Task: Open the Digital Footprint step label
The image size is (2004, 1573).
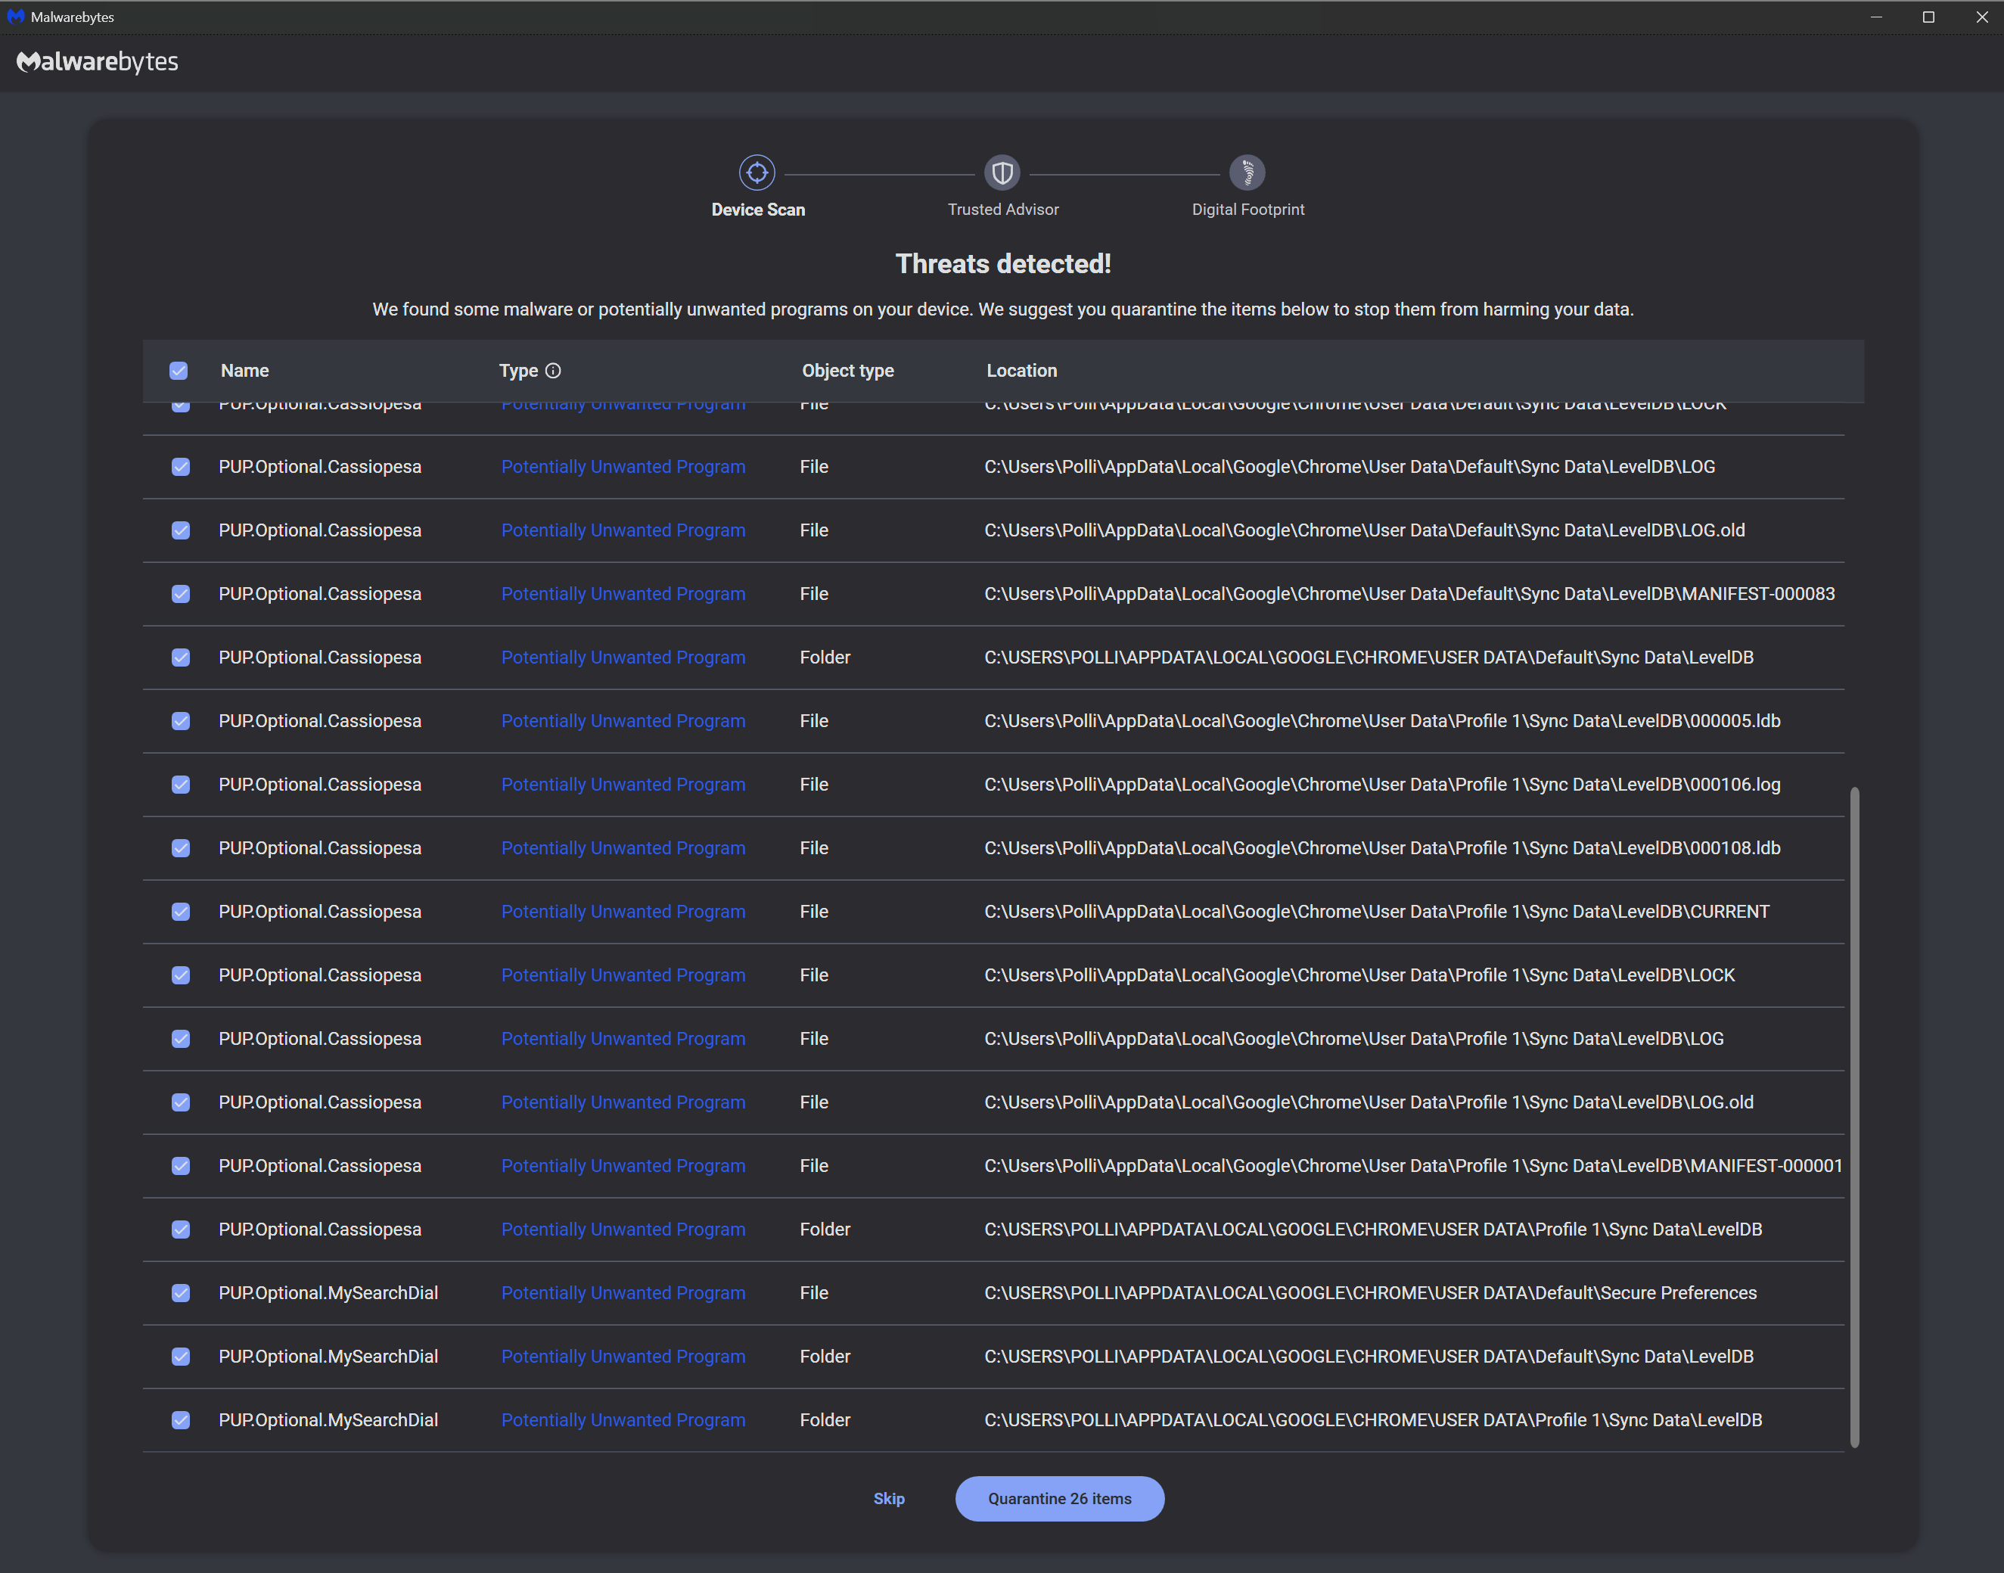Action: pyautogui.click(x=1248, y=210)
